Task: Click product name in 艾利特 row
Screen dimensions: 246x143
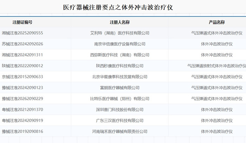Action: click(217, 33)
